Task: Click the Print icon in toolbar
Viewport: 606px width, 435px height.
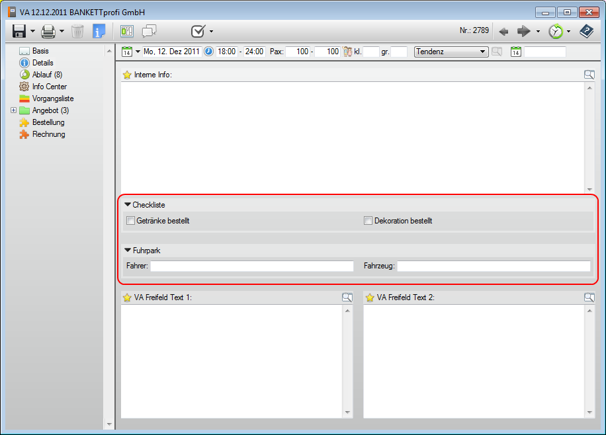Action: click(x=48, y=31)
